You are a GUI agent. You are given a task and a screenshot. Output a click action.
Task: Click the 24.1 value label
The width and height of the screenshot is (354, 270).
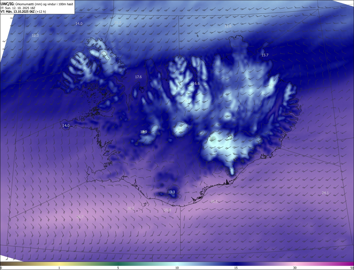click(x=325, y=193)
